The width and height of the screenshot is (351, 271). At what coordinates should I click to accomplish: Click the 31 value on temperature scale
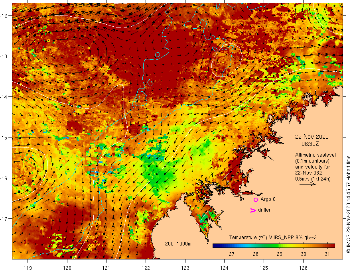coord(327,254)
